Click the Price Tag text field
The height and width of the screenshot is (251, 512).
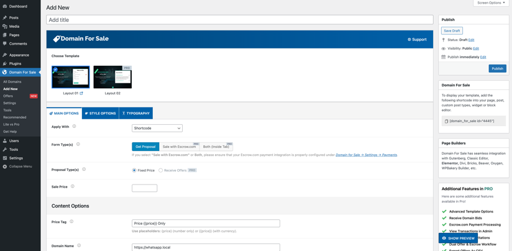[206, 224]
